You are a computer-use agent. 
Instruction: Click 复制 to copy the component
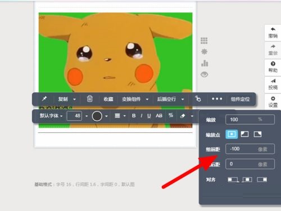pyautogui.click(x=63, y=99)
